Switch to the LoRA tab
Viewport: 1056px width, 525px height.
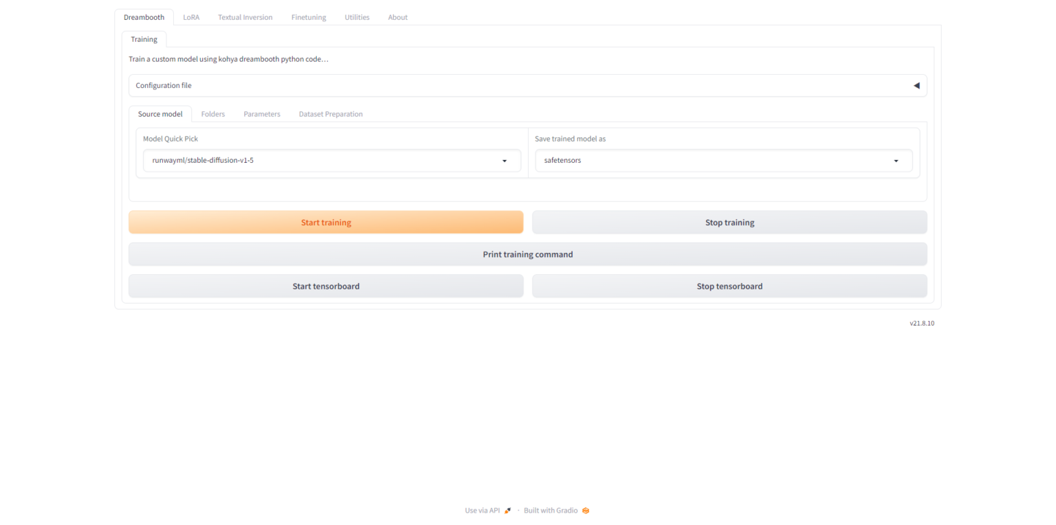(x=191, y=17)
